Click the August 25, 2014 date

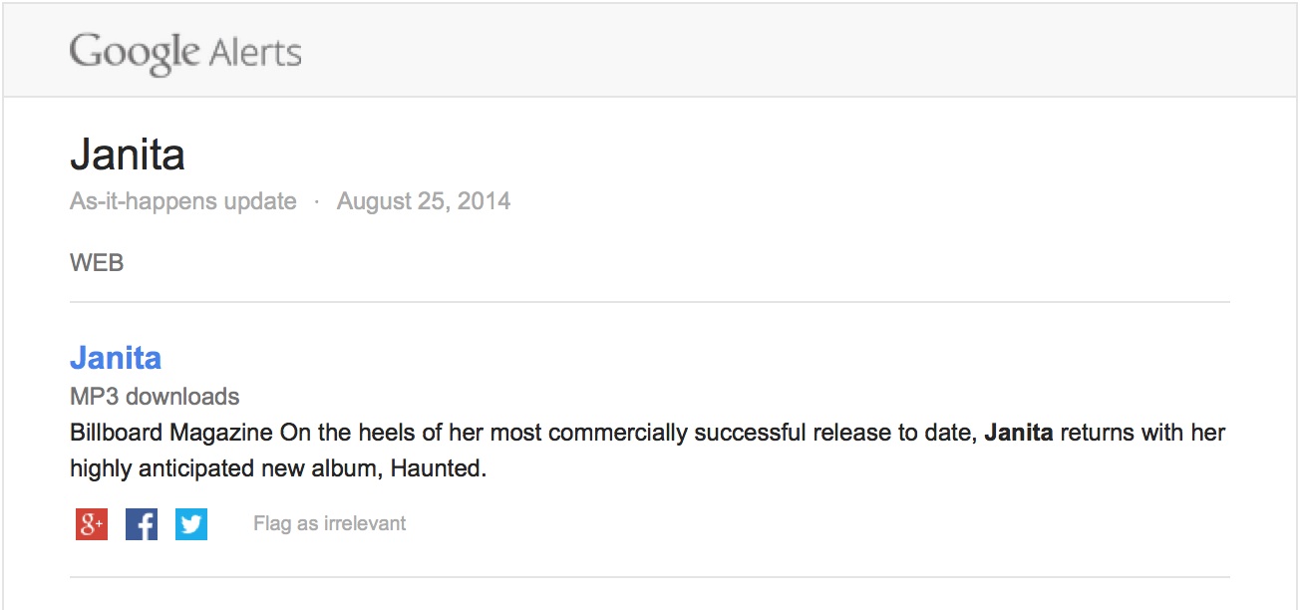tap(424, 201)
